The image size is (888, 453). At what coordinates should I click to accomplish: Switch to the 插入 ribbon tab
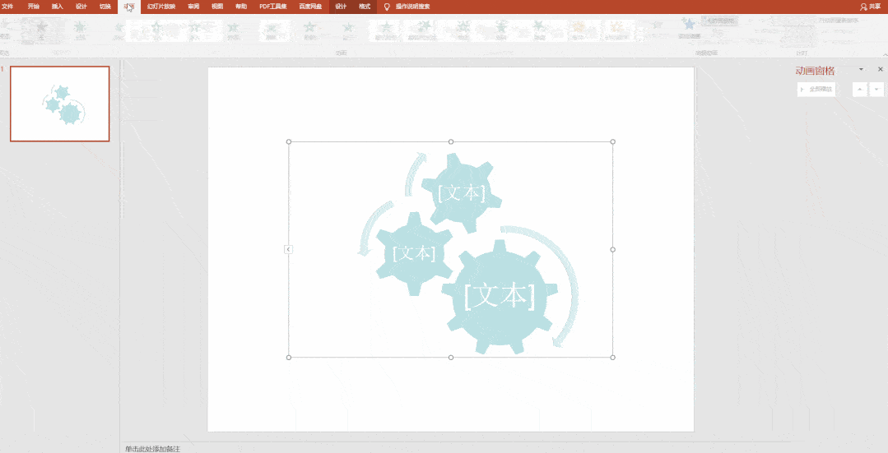[58, 7]
